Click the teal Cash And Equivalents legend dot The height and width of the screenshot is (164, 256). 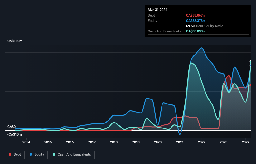tap(54, 154)
